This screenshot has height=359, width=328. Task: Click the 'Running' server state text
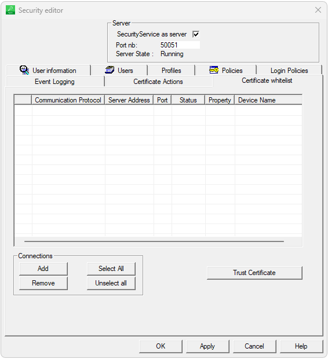tap(172, 54)
